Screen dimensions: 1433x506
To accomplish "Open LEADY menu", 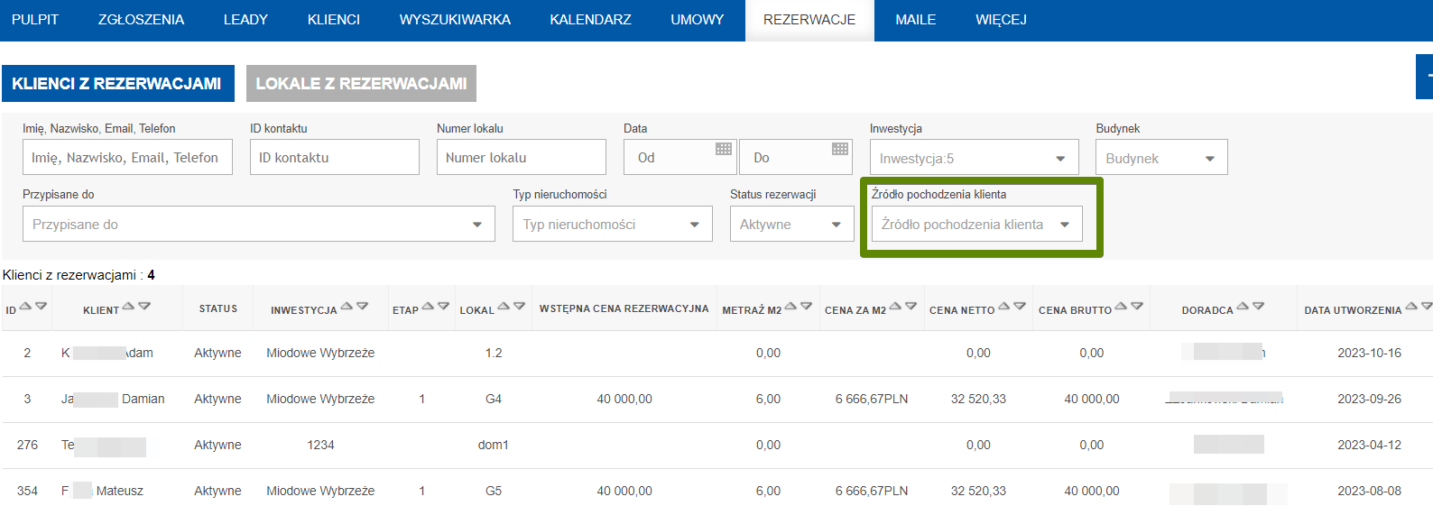I will 245,20.
